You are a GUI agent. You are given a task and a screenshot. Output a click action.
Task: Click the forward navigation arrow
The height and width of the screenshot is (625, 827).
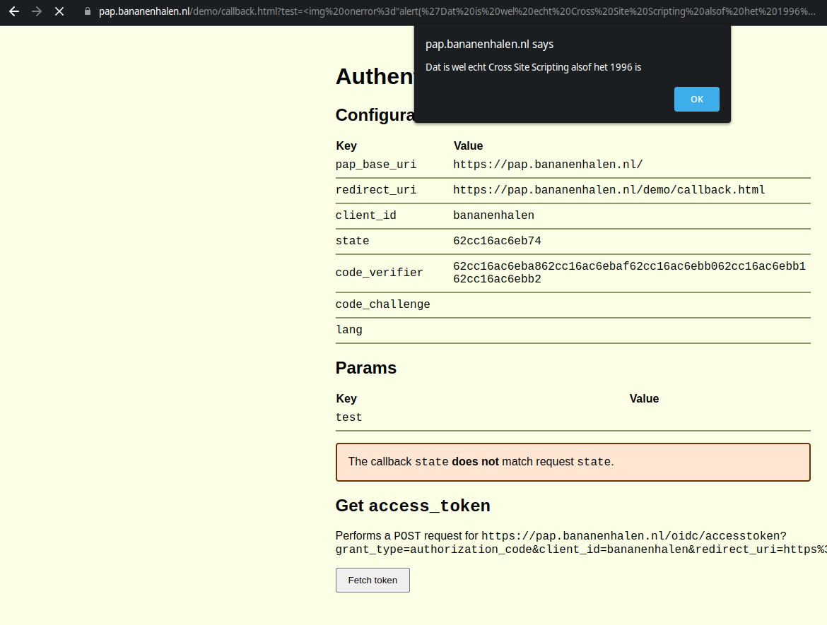tap(37, 11)
